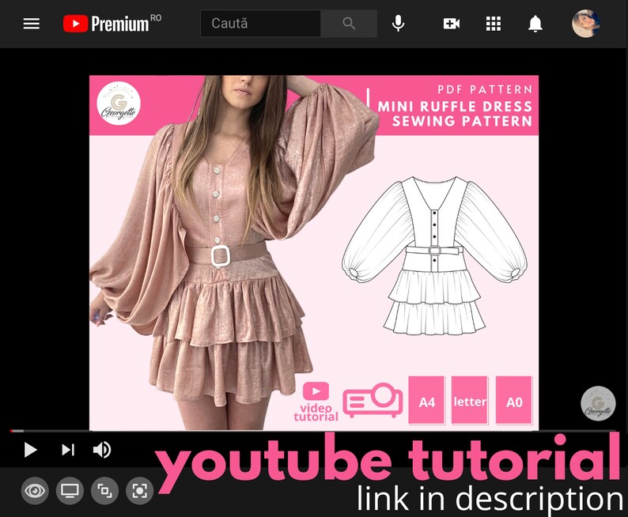Click the pink video tutorial icon
This screenshot has width=628, height=517.
coord(316,402)
